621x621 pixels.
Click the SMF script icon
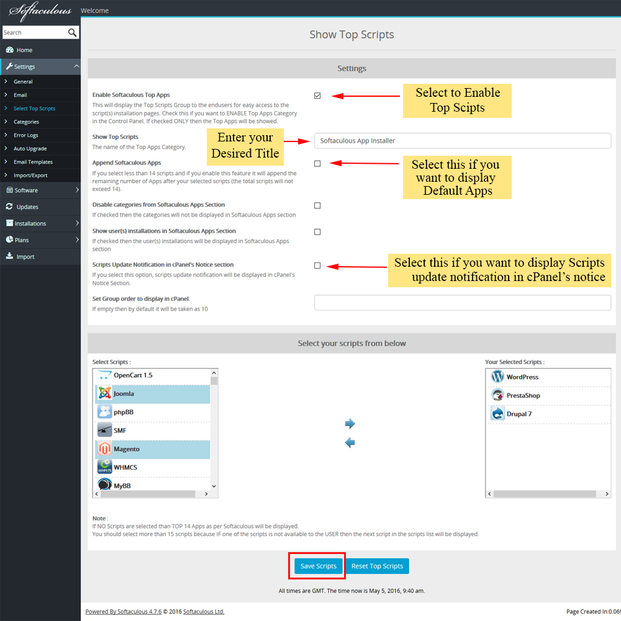(105, 430)
